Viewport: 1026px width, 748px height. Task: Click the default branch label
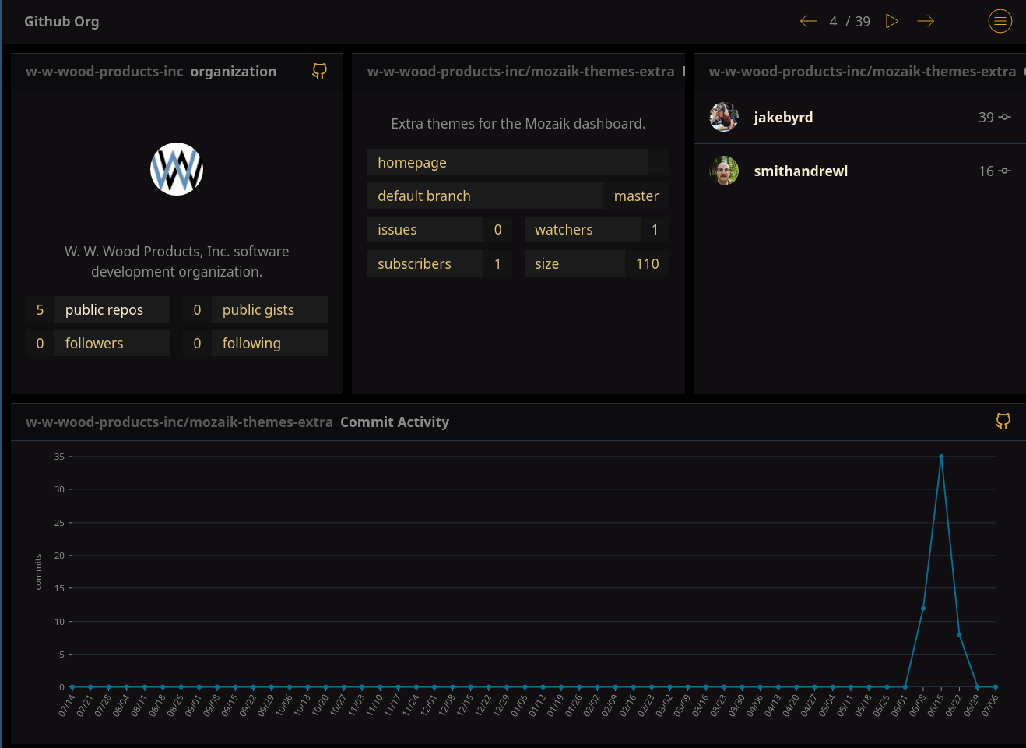point(424,196)
